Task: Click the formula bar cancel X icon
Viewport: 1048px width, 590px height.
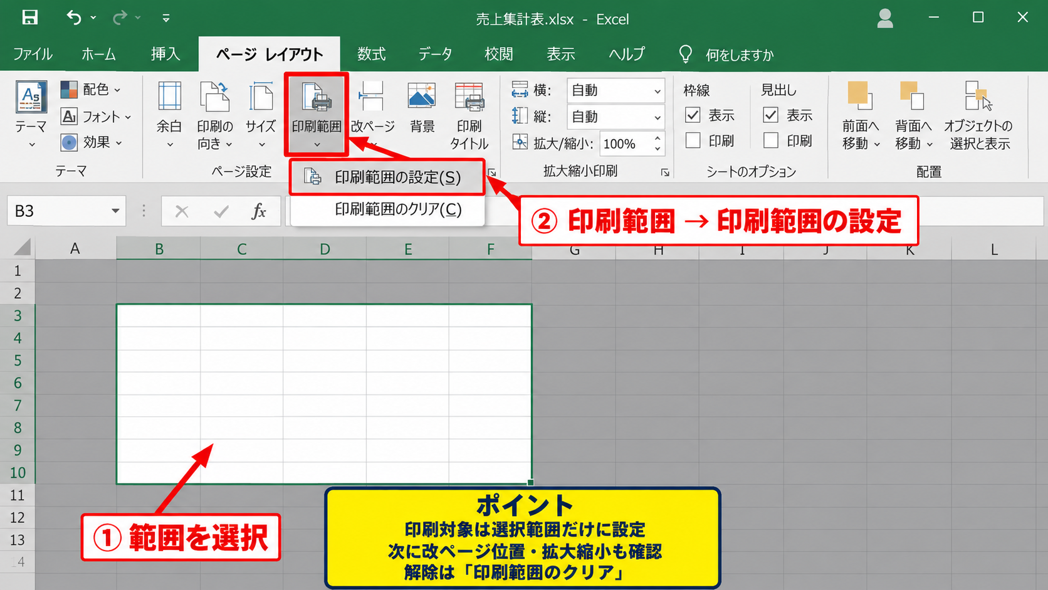Action: [x=182, y=211]
